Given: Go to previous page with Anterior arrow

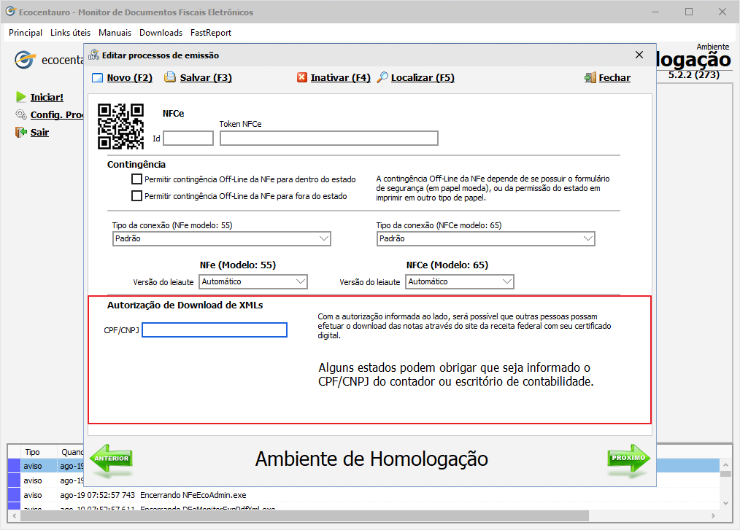Looking at the screenshot, I should pyautogui.click(x=110, y=459).
